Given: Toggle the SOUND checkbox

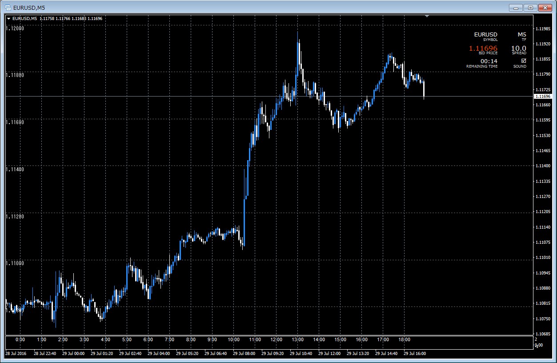Looking at the screenshot, I should click(x=523, y=61).
